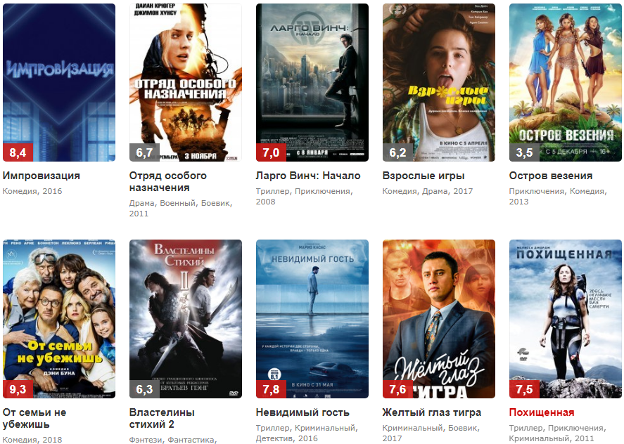Open the Властелины стихий 2 poster
624x444 pixels.
tap(186, 319)
